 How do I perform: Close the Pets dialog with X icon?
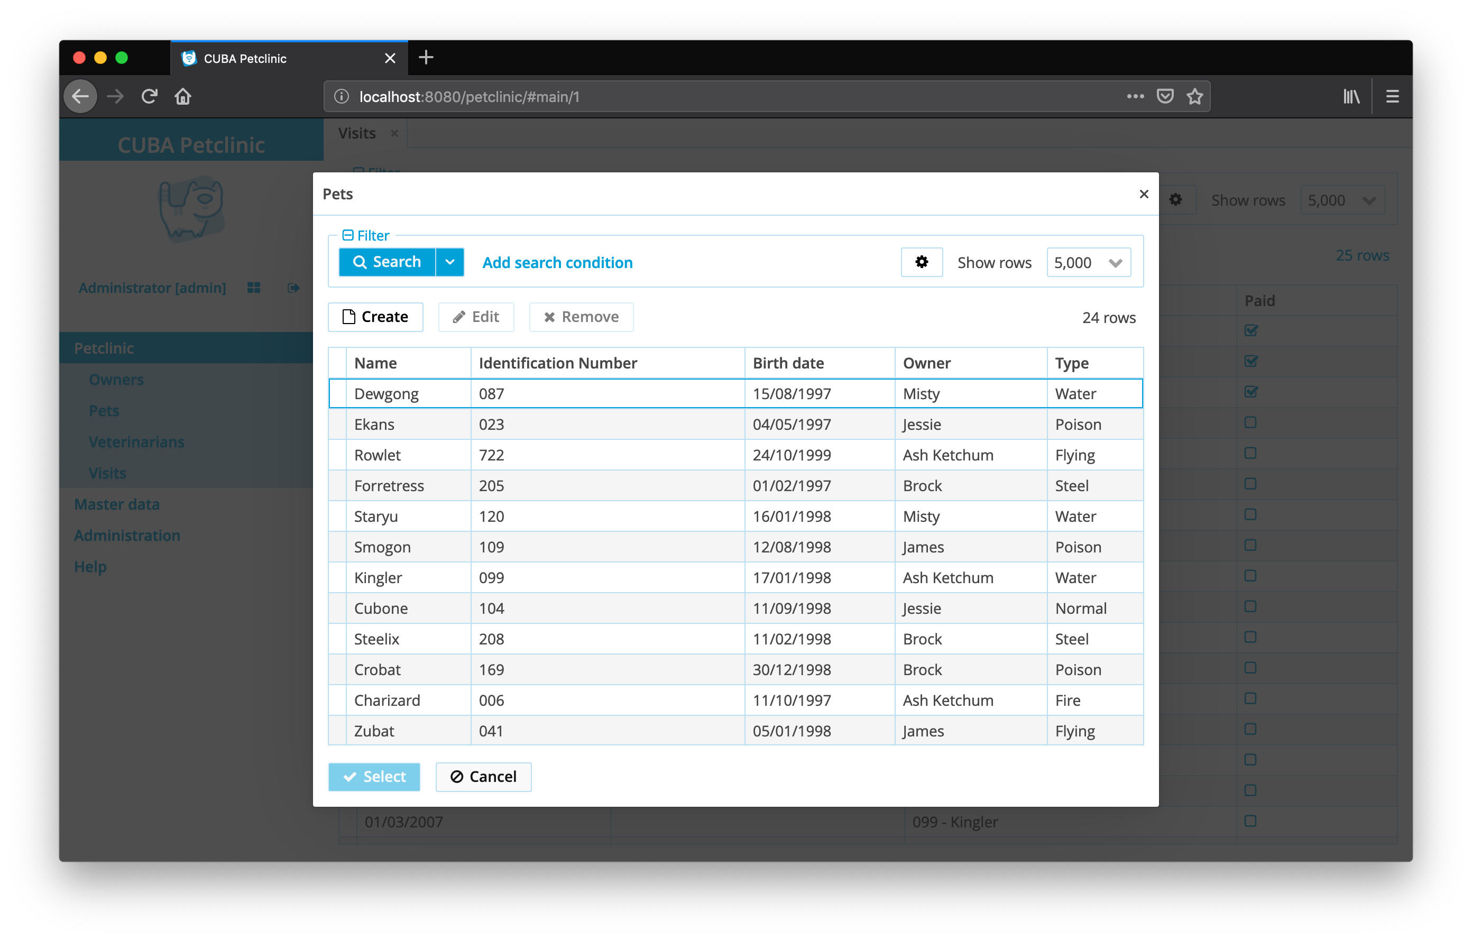tap(1143, 195)
